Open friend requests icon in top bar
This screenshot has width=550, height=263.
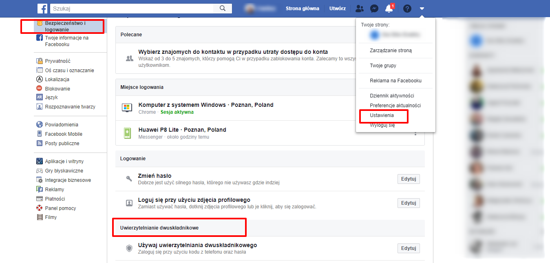[359, 8]
